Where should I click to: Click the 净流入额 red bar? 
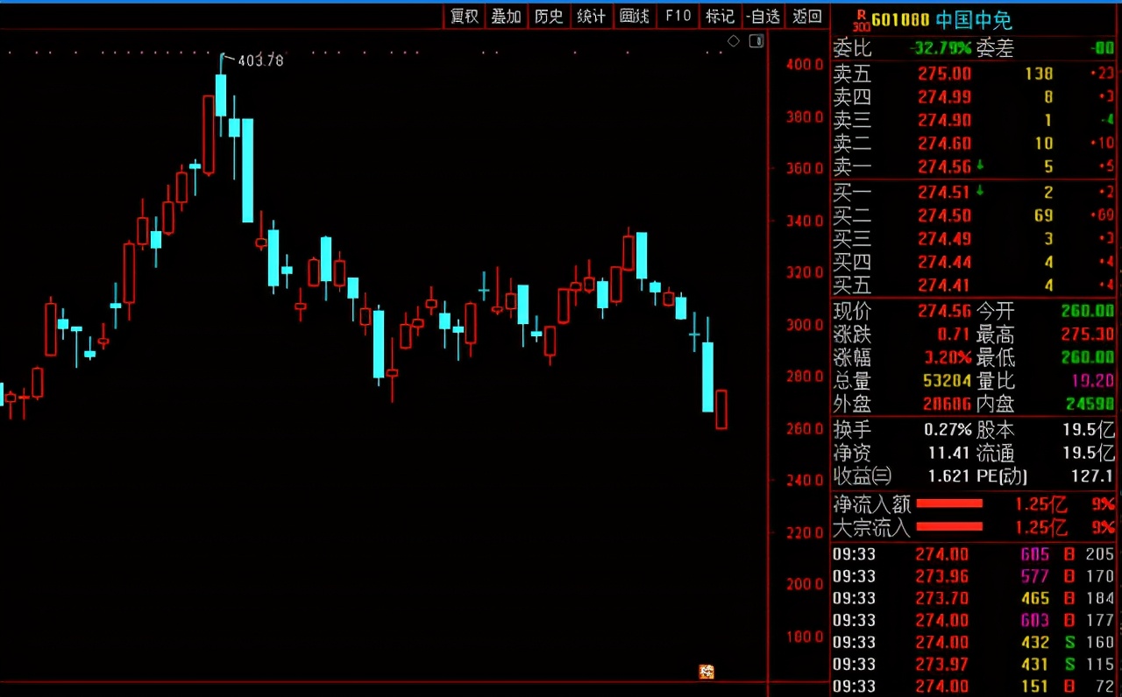[949, 503]
